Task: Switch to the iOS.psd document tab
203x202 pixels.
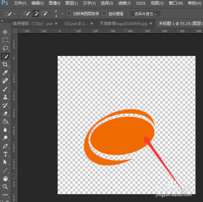Action: tap(76, 24)
